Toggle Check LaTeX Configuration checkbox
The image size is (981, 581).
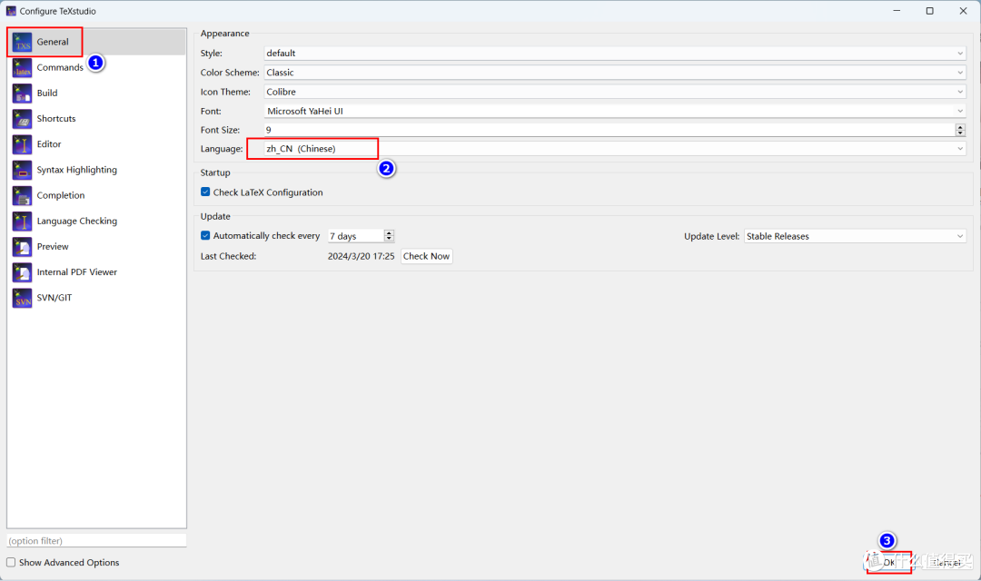pyautogui.click(x=205, y=192)
